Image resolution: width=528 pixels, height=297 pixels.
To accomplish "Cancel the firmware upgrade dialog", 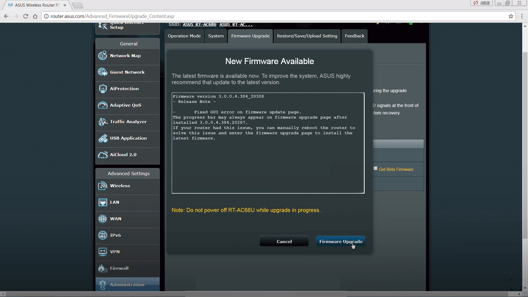I will coord(284,241).
